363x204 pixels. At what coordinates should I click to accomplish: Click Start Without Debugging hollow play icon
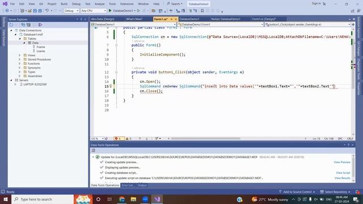pos(138,11)
